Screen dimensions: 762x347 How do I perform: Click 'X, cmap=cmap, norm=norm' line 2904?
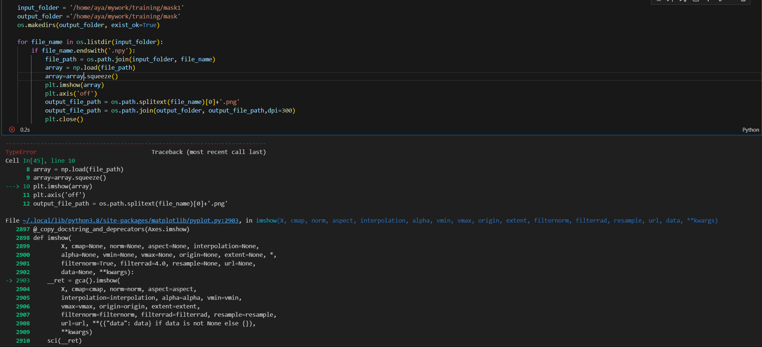pos(129,289)
